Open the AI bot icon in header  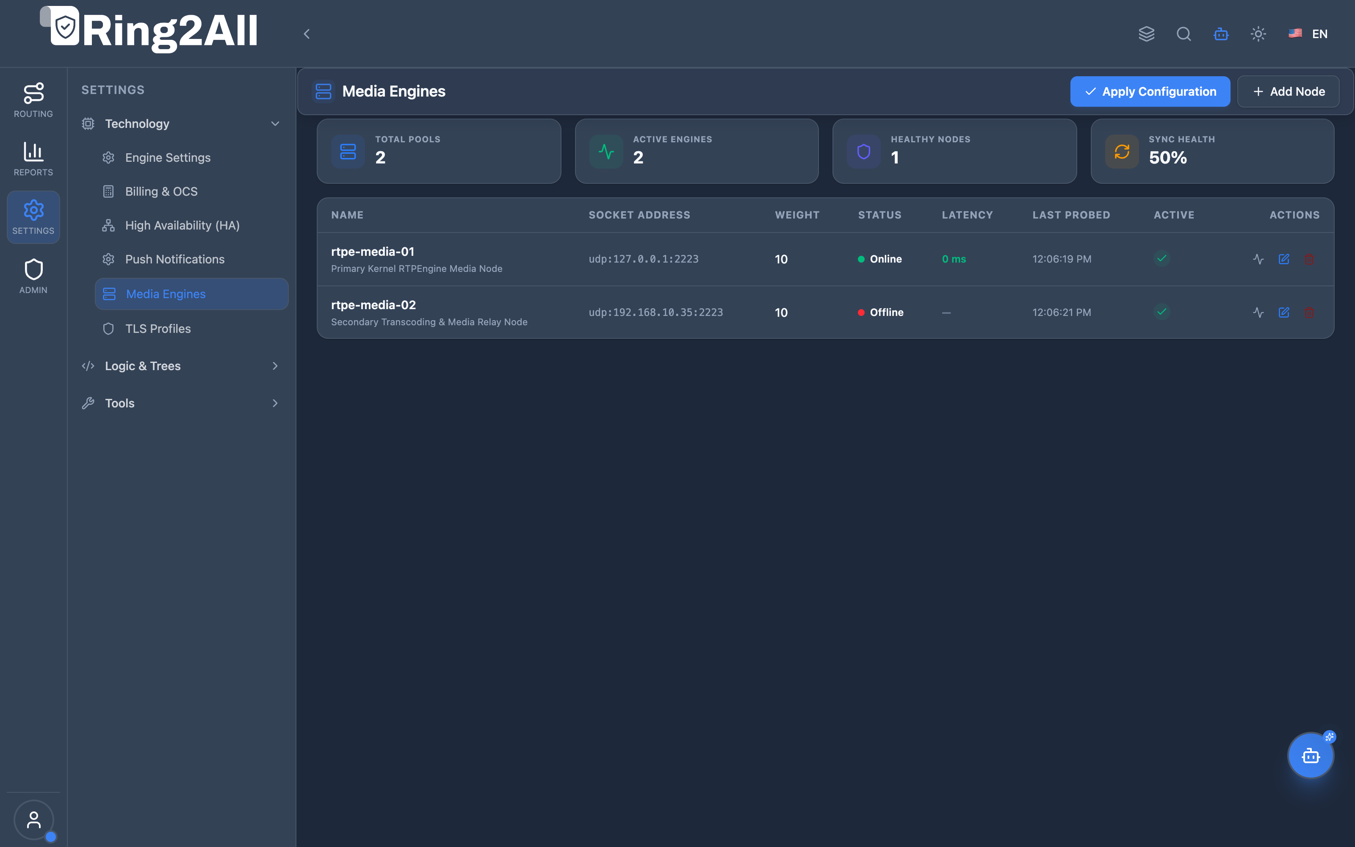[1221, 33]
